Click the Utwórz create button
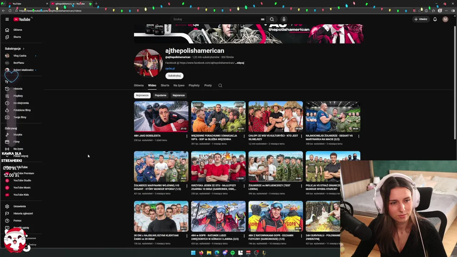457x257 pixels. (x=421, y=19)
